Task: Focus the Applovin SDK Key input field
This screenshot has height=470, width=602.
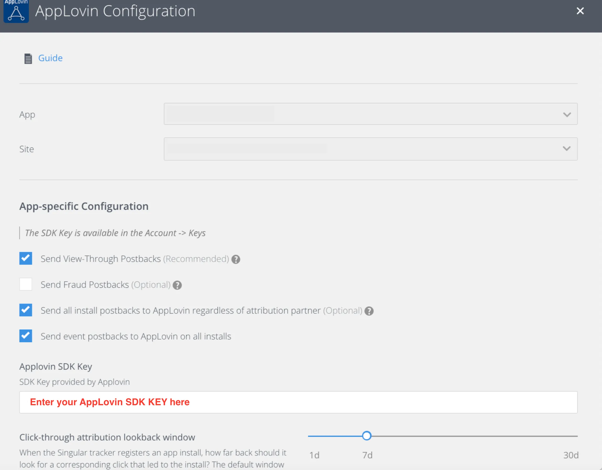Action: click(x=298, y=402)
